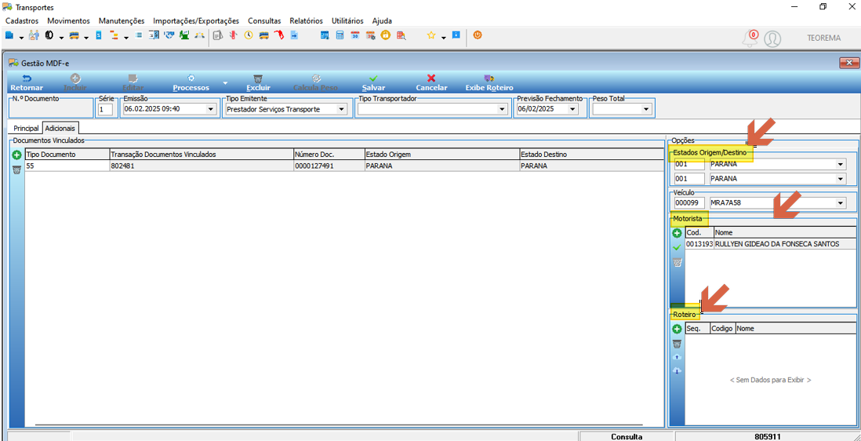This screenshot has height=441, width=861.
Task: Add a linked document with the green plus
Action: (x=16, y=155)
